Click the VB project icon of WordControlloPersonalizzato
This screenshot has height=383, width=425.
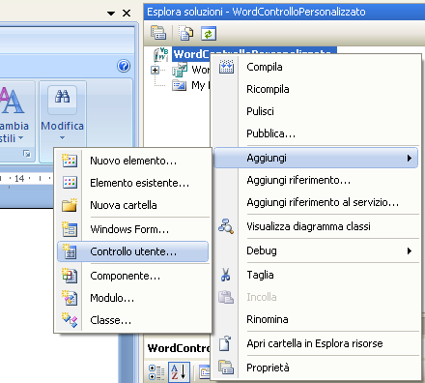pyautogui.click(x=161, y=54)
